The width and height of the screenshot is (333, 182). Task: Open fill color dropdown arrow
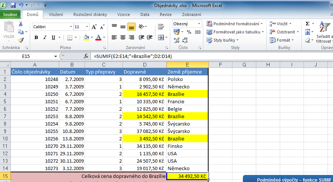[x=92, y=38]
